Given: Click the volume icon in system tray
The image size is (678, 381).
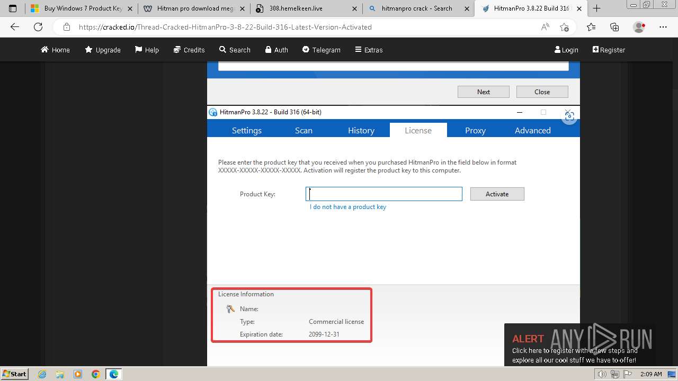Looking at the screenshot, I should click(602, 374).
